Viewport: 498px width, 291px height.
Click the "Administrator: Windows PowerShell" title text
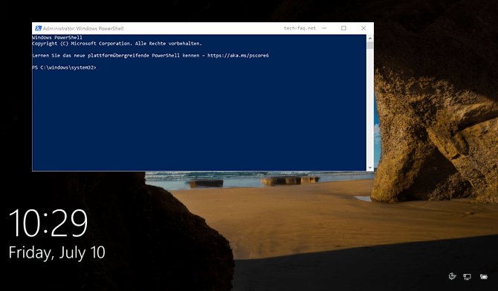[83, 28]
